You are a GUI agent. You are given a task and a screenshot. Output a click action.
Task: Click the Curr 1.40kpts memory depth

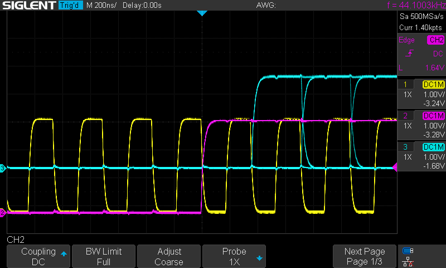[421, 27]
